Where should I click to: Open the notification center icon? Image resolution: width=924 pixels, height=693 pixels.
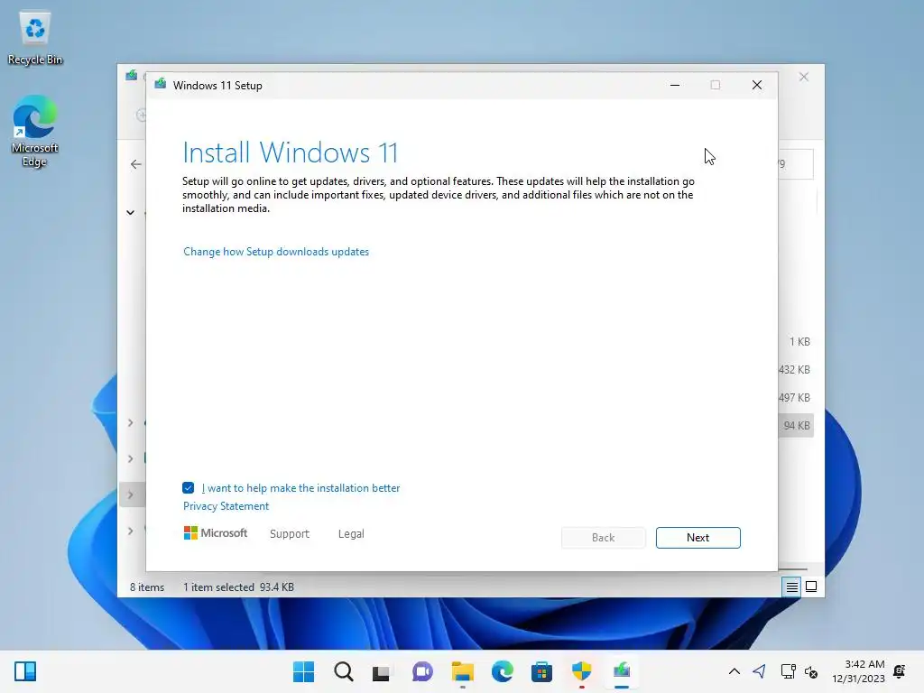[x=900, y=671]
